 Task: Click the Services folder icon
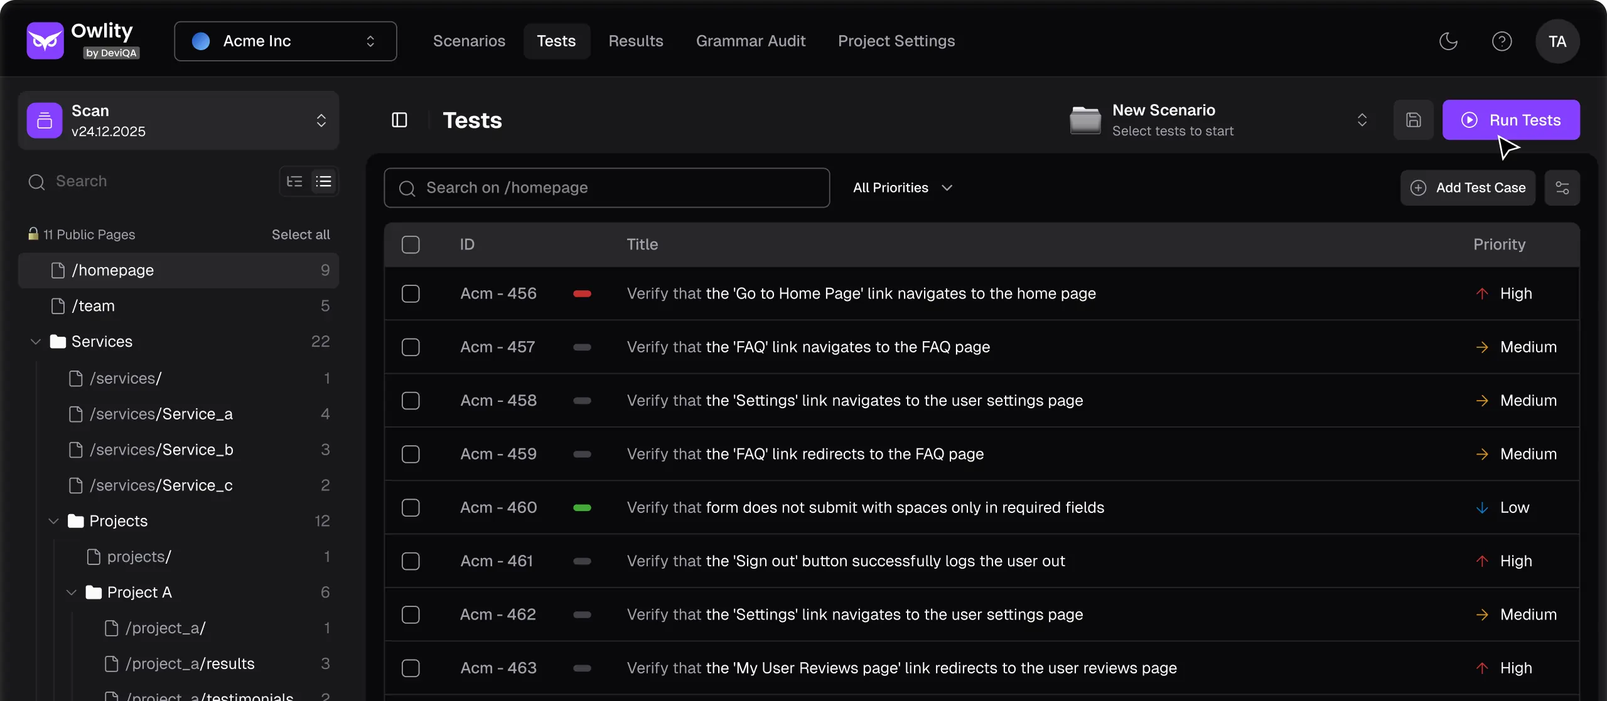tap(58, 341)
